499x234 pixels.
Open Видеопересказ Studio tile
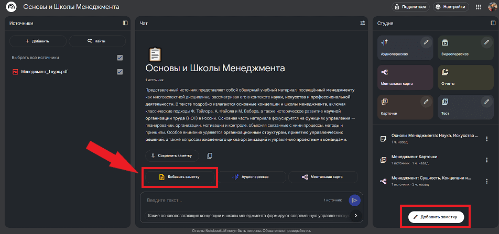point(465,48)
